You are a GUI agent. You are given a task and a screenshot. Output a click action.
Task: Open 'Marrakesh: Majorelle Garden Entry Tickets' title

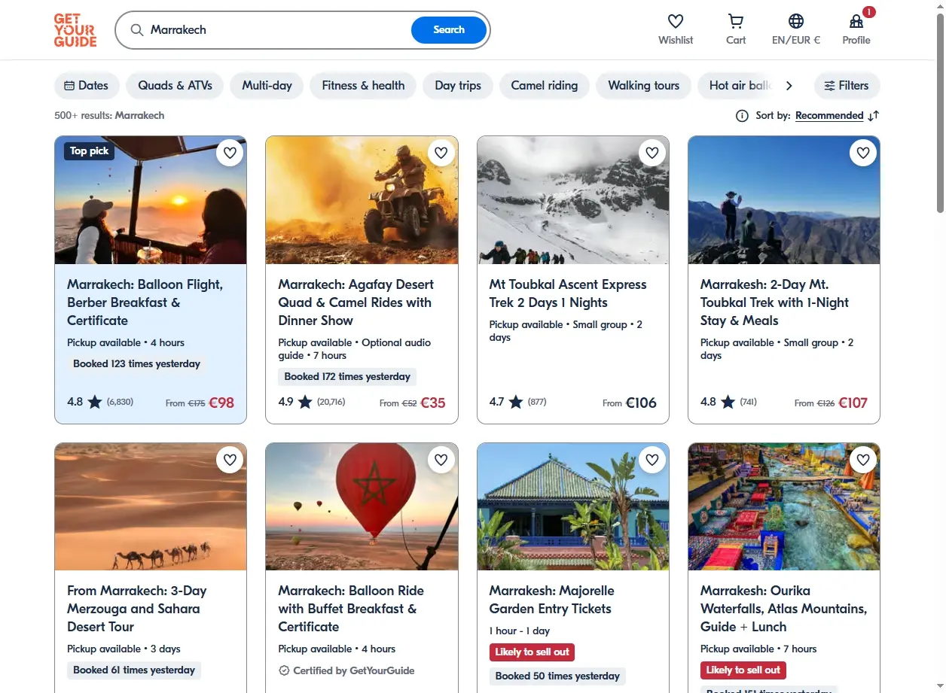(552, 600)
